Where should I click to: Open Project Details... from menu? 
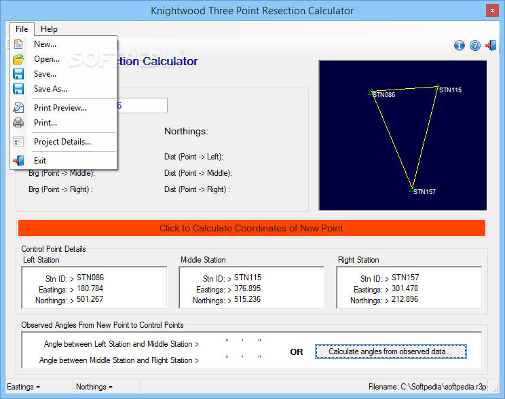(63, 142)
